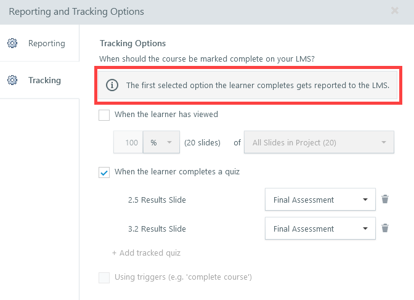Image resolution: width=414 pixels, height=300 pixels.
Task: Select the Tracking tab
Action: (44, 80)
